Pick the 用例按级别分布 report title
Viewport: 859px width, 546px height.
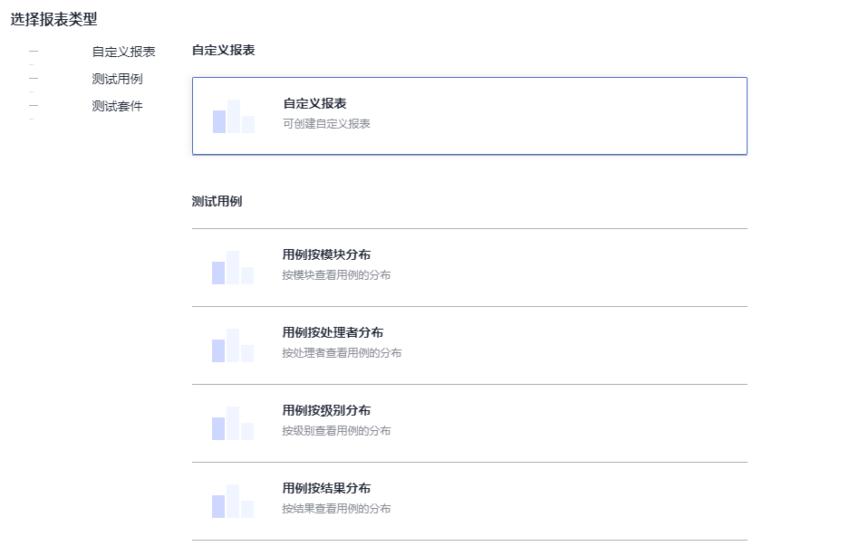tap(326, 410)
